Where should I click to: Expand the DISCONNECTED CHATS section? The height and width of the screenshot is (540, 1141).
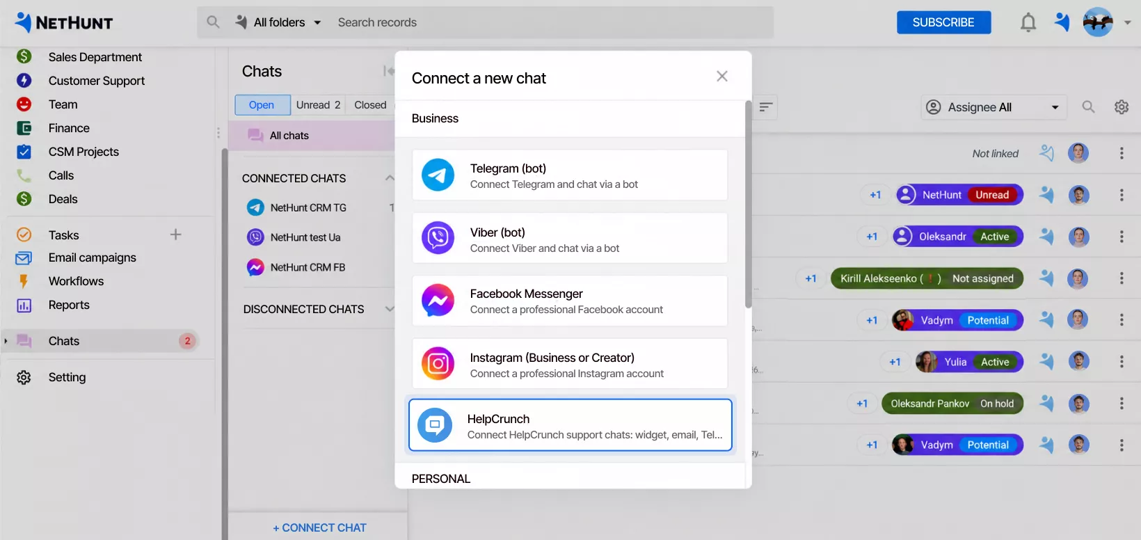389,309
